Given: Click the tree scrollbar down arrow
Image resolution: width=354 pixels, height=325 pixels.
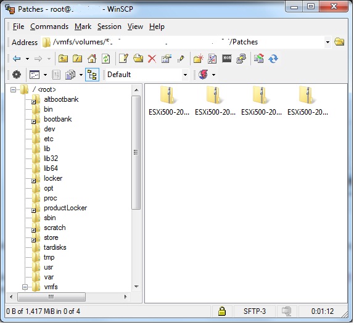Looking at the screenshot, I should (136, 287).
